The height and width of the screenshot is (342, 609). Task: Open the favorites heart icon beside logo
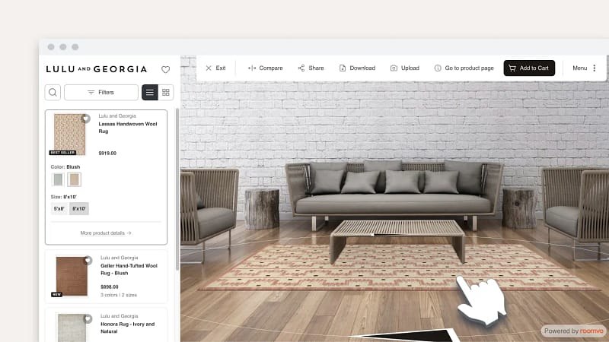click(165, 69)
